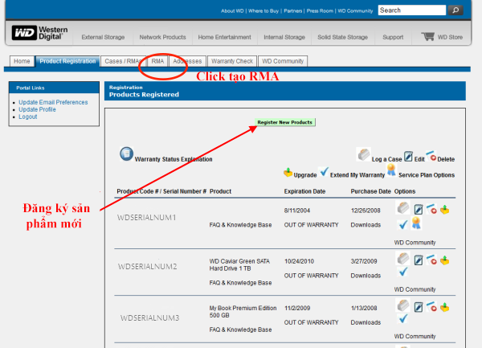Open WD Community link for WDSERIALNUM1
The image size is (482, 348).
pos(415,243)
